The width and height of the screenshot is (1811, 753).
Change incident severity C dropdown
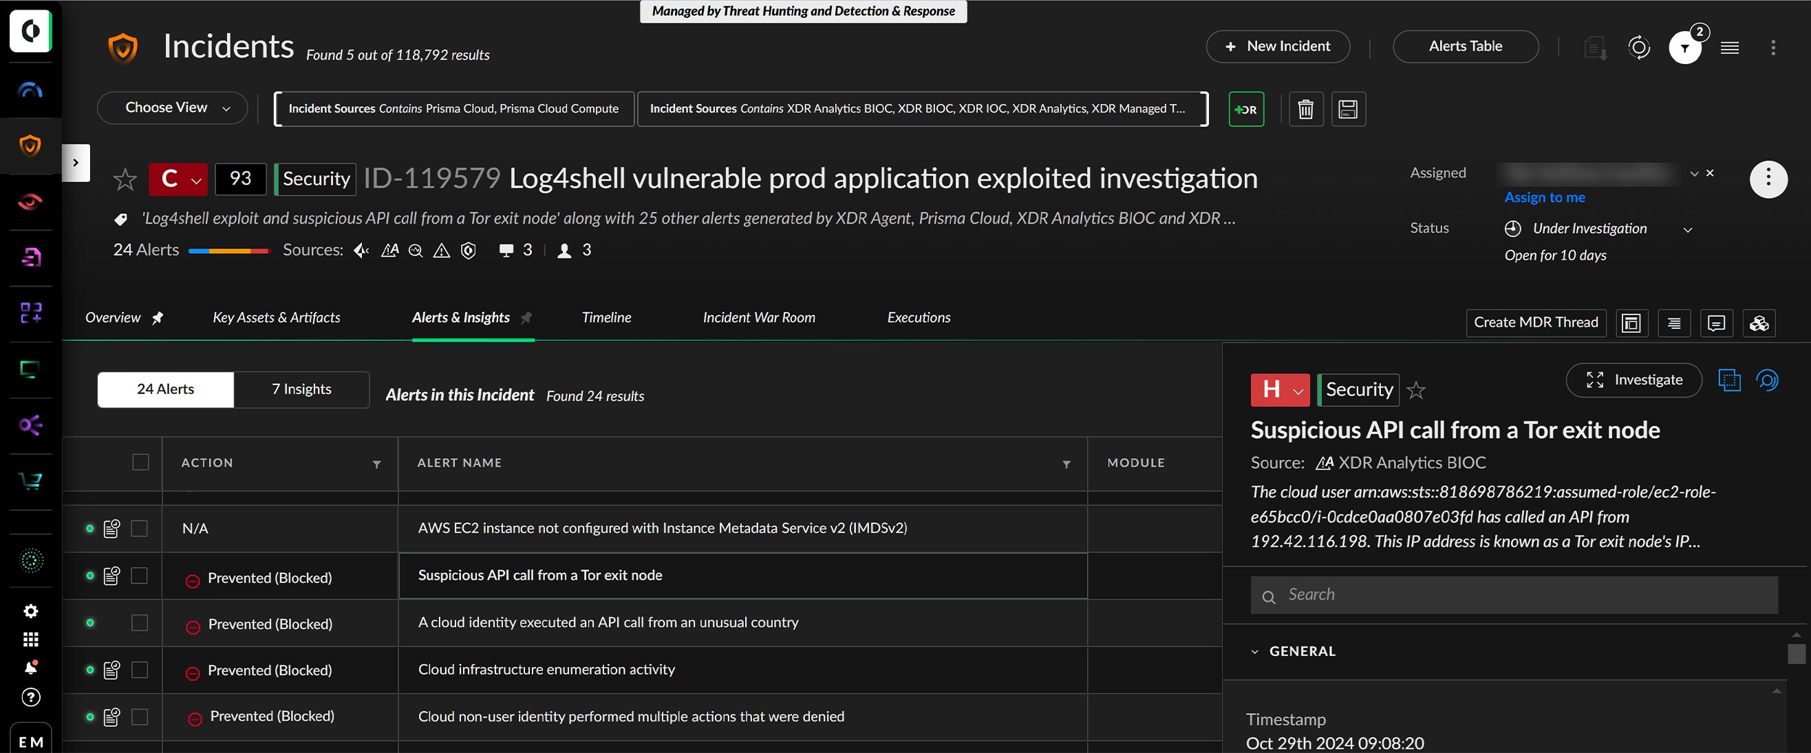(178, 179)
